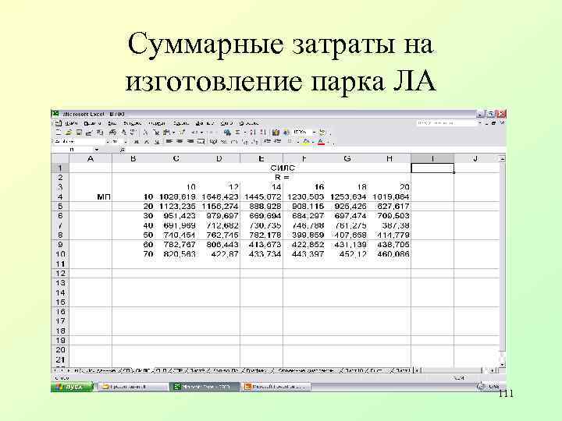Click the Merge and Center icon

201,141
